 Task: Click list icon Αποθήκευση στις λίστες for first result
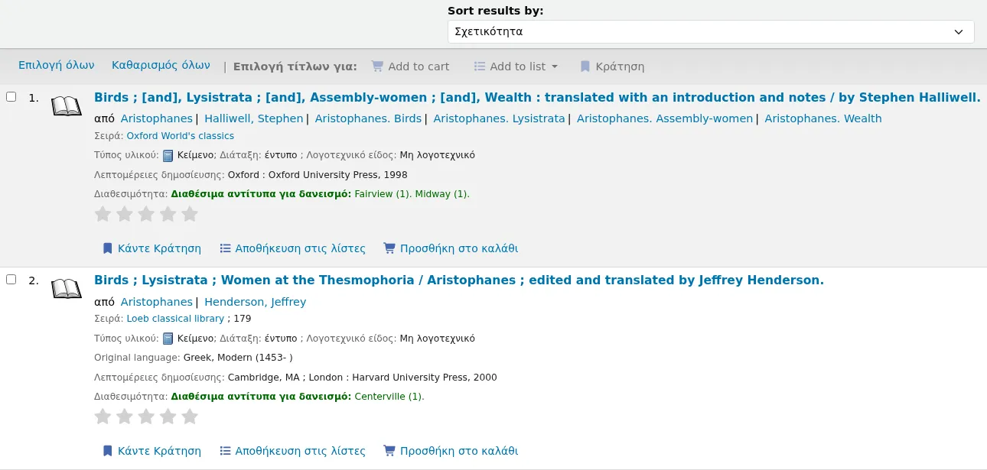225,248
